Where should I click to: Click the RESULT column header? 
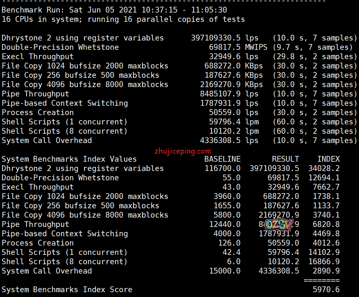pos(285,159)
